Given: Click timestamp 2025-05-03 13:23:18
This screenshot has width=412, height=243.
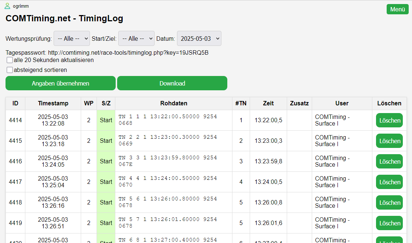Looking at the screenshot, I should coord(53,141).
